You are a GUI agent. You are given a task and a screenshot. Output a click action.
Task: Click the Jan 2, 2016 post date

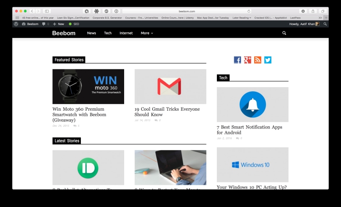pyautogui.click(x=224, y=138)
